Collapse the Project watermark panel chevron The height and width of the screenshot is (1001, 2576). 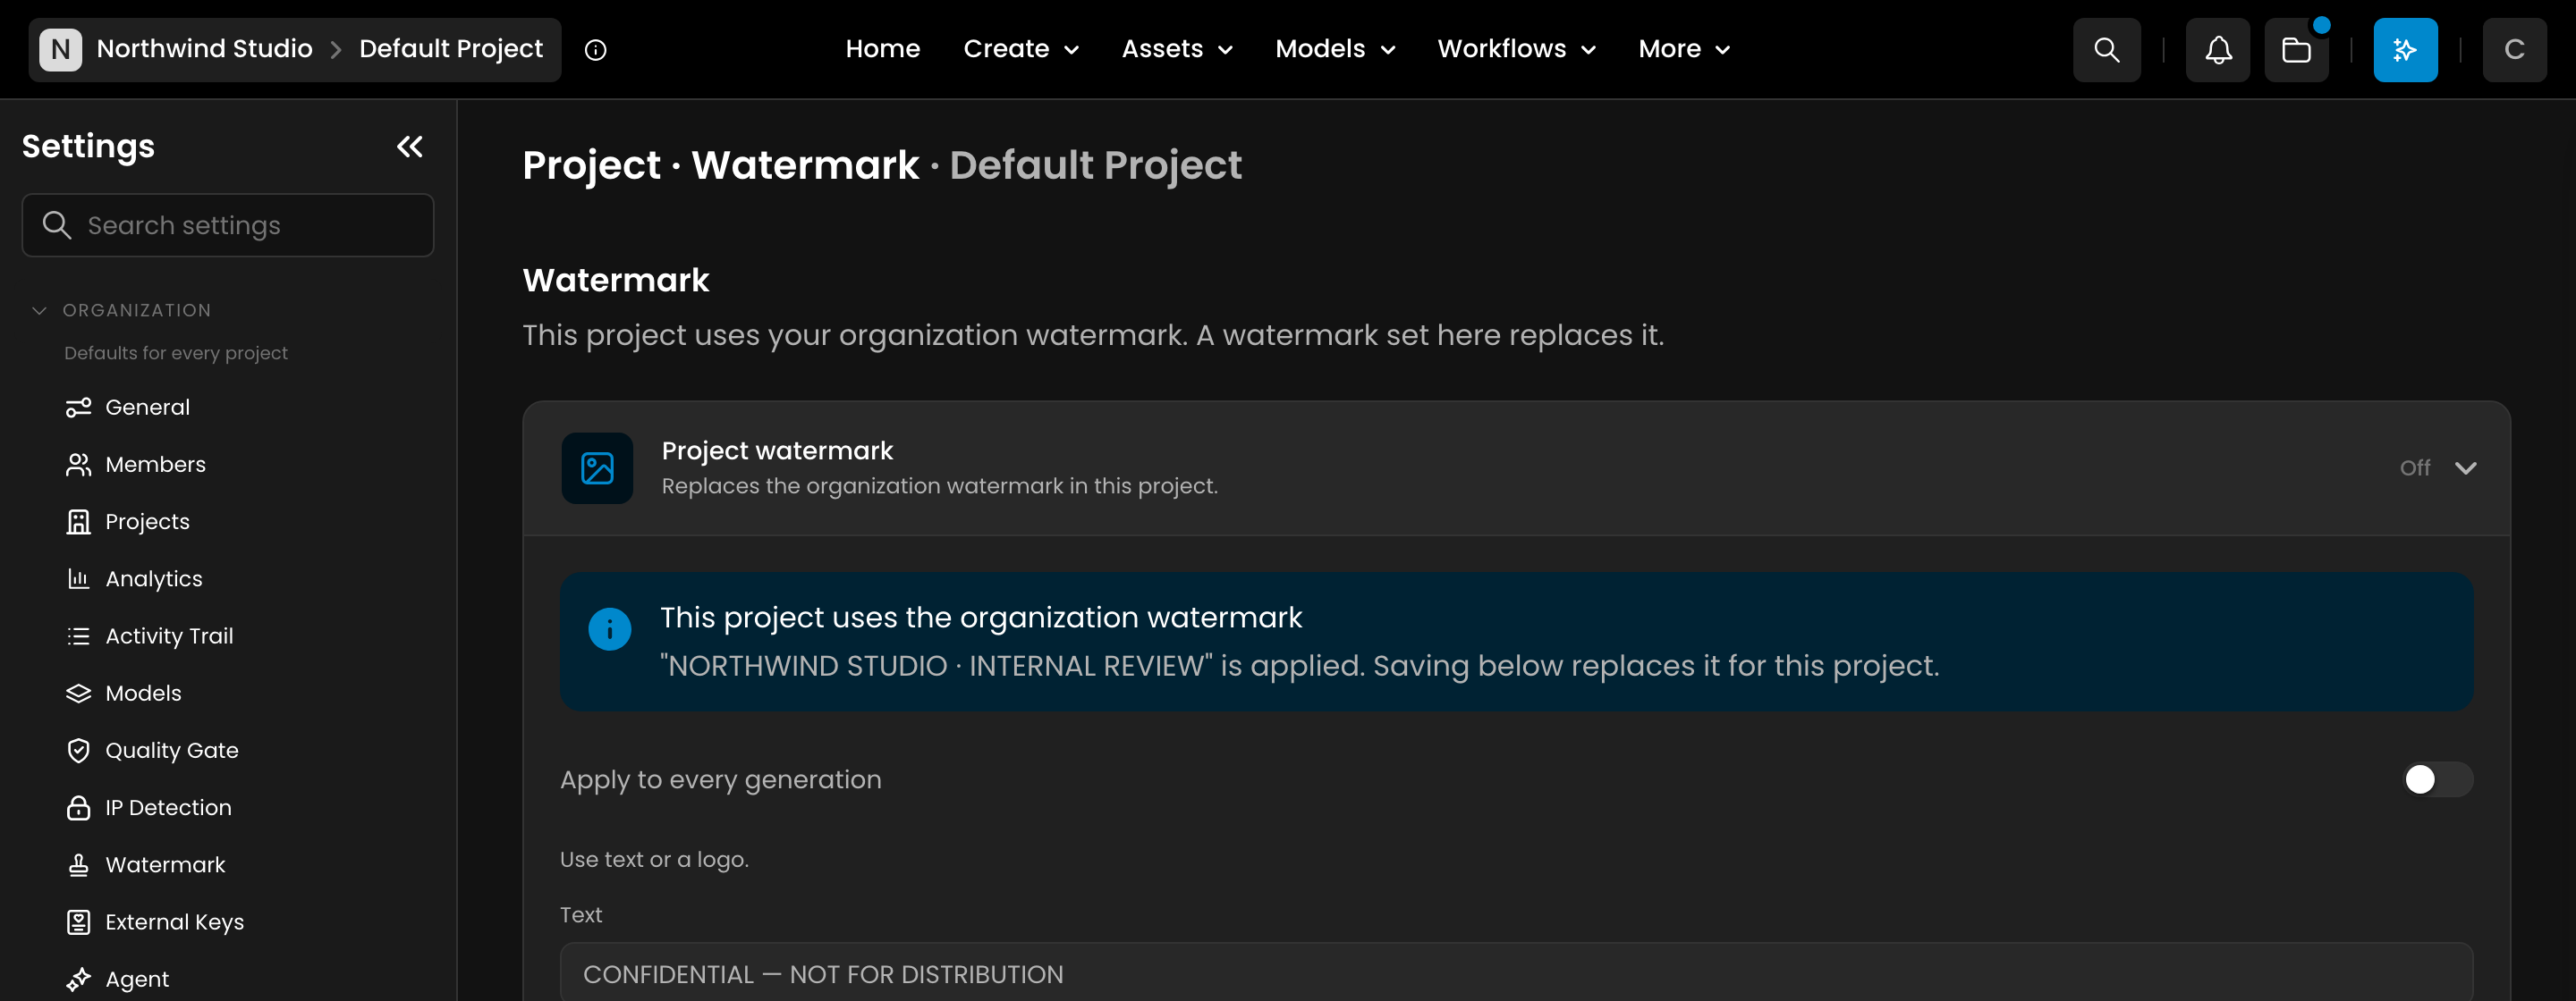coord(2465,467)
